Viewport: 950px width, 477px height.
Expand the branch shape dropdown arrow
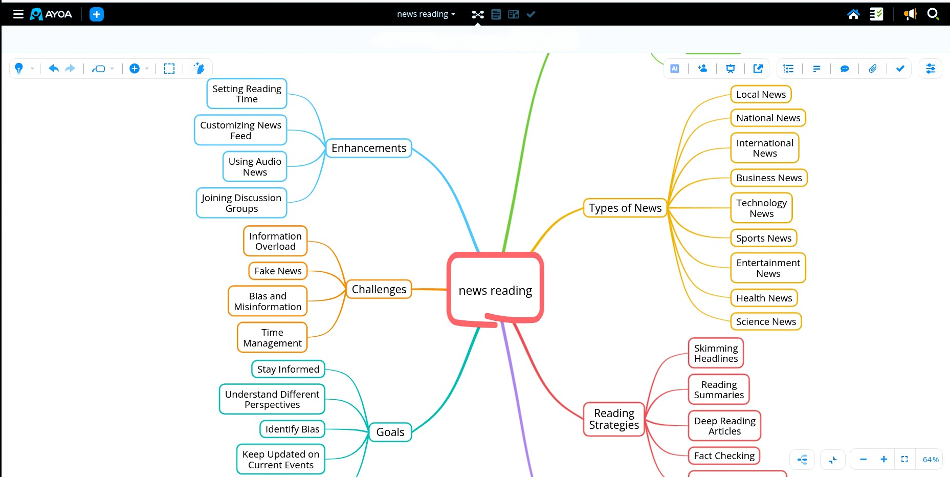[x=112, y=69]
